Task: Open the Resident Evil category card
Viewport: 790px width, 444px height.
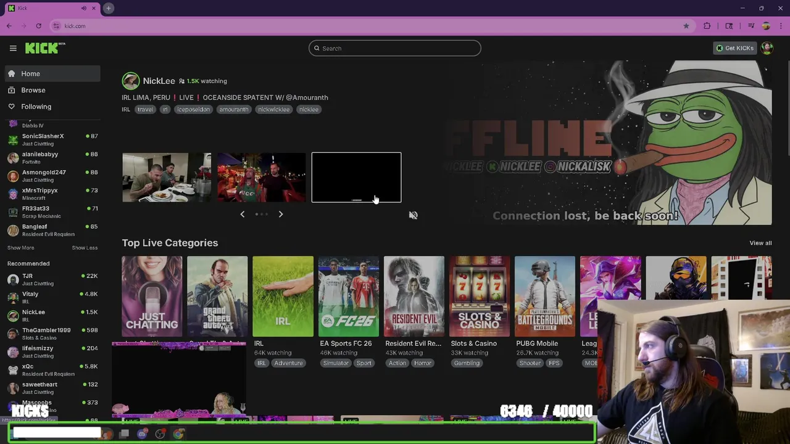Action: 414,297
